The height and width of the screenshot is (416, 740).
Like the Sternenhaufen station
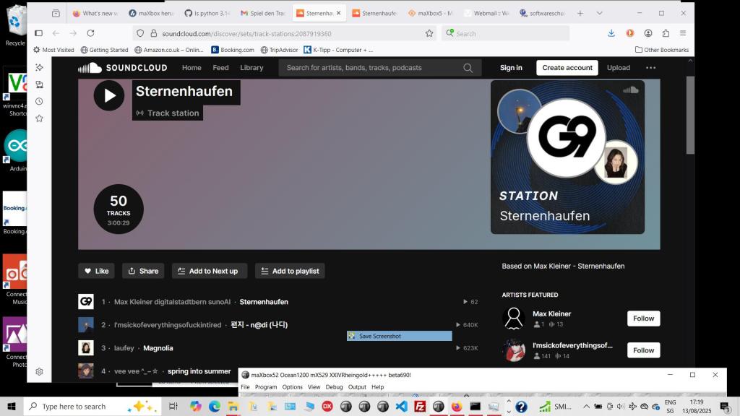[x=96, y=271]
